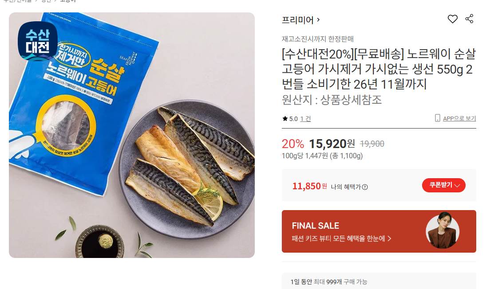The width and height of the screenshot is (490, 289).
Task: Click the question mark beside 나의 혜택가
Action: click(x=365, y=187)
